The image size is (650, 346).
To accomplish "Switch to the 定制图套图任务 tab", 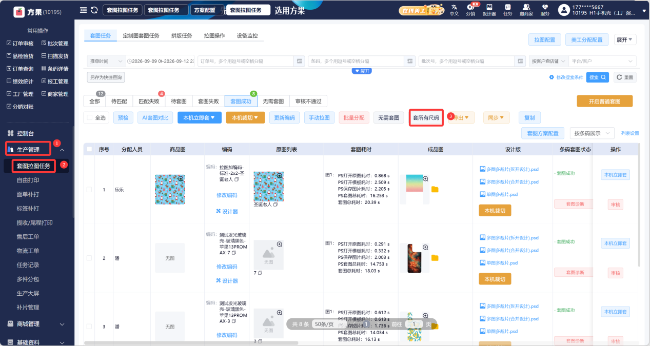I will [141, 36].
